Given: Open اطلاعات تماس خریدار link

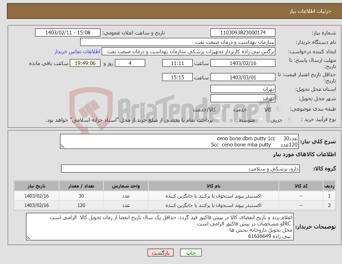Looking at the screenshot, I should coord(77,51).
